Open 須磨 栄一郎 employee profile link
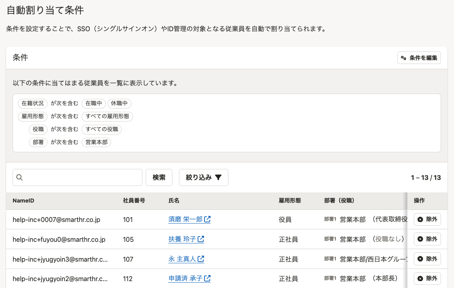 coord(185,220)
